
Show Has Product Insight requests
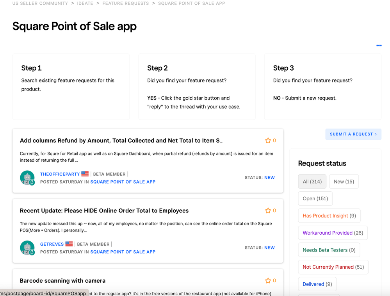click(329, 216)
